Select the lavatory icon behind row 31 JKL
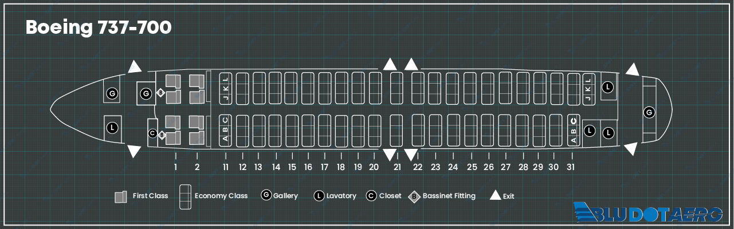 point(608,87)
